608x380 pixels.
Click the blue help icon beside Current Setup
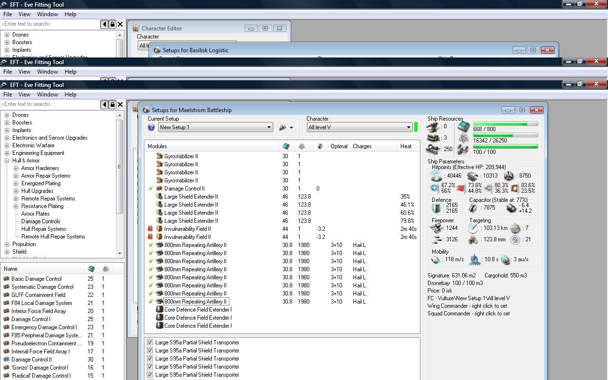click(x=151, y=127)
